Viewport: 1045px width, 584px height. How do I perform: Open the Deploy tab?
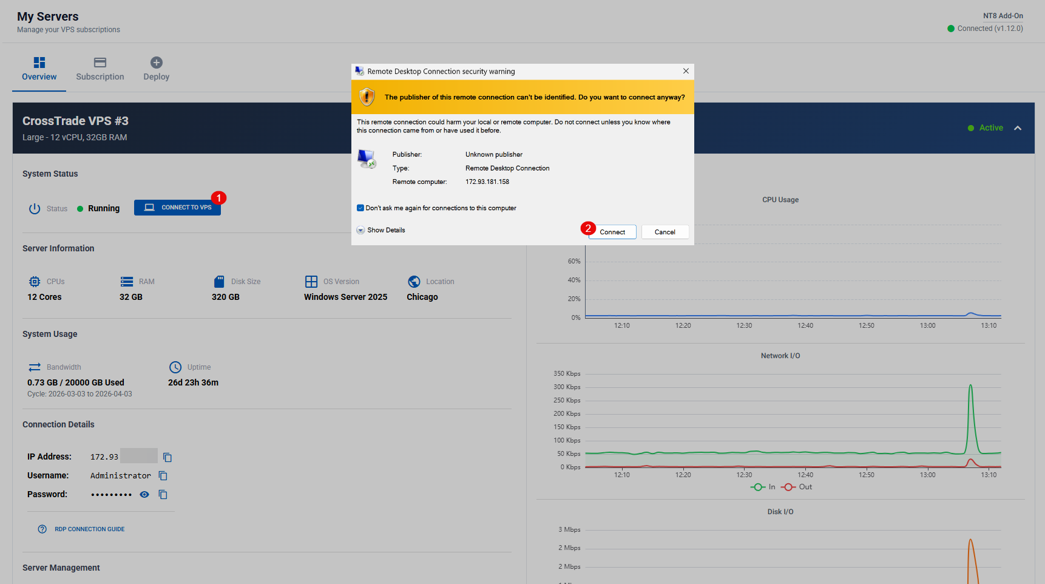point(156,69)
